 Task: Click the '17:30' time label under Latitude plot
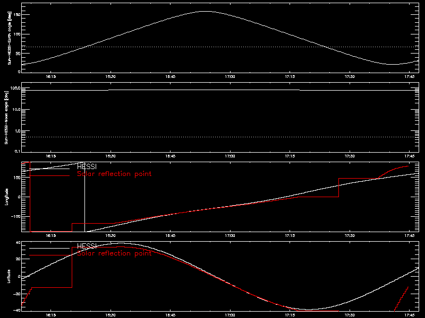click(350, 315)
